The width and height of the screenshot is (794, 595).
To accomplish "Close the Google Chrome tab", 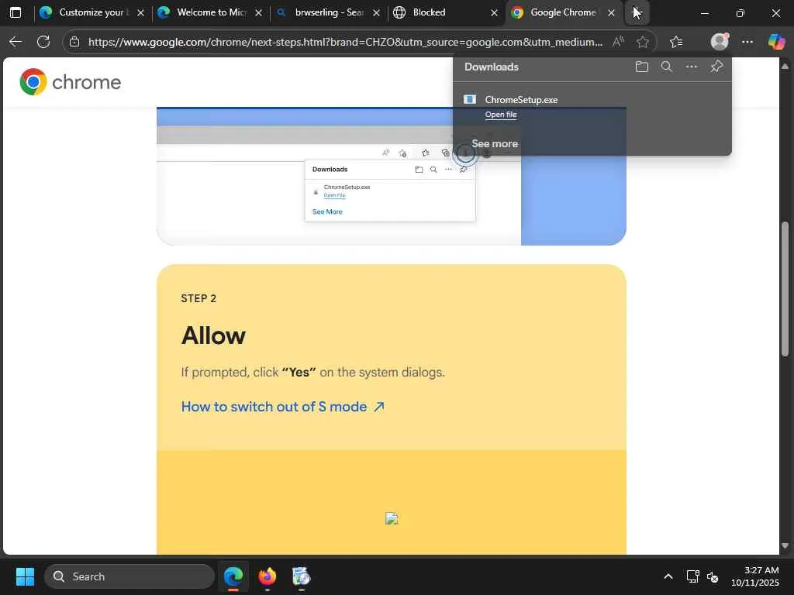I will click(611, 12).
